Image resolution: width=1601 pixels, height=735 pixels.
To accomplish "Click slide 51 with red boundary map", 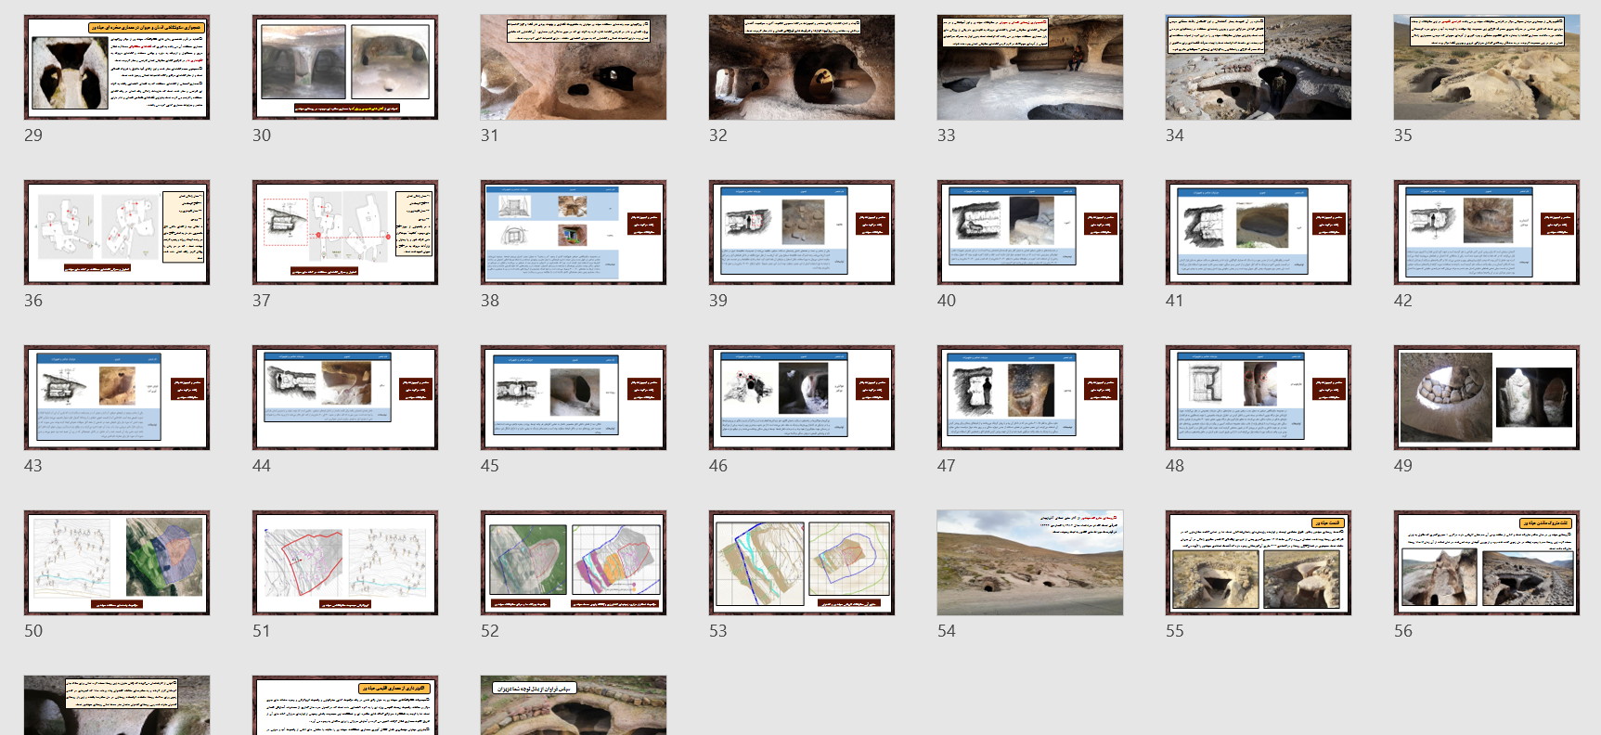I will pyautogui.click(x=345, y=562).
